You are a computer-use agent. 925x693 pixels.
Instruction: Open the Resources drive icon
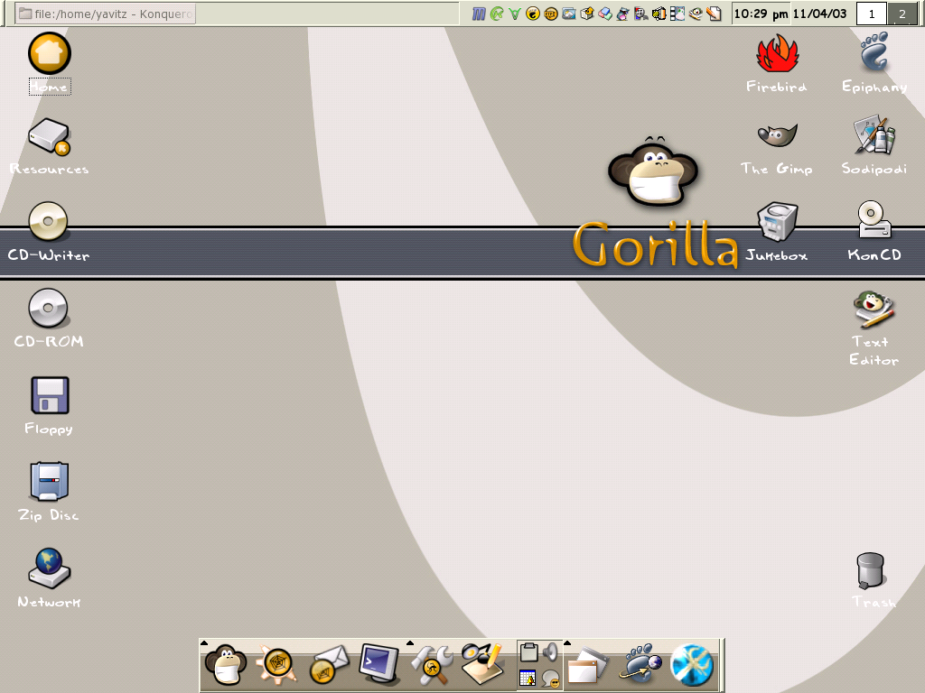50,137
